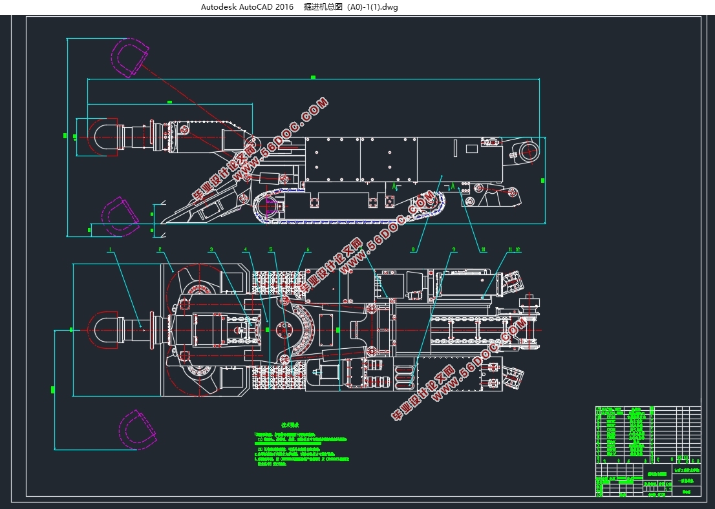Select part balloon number 1

click(110, 249)
